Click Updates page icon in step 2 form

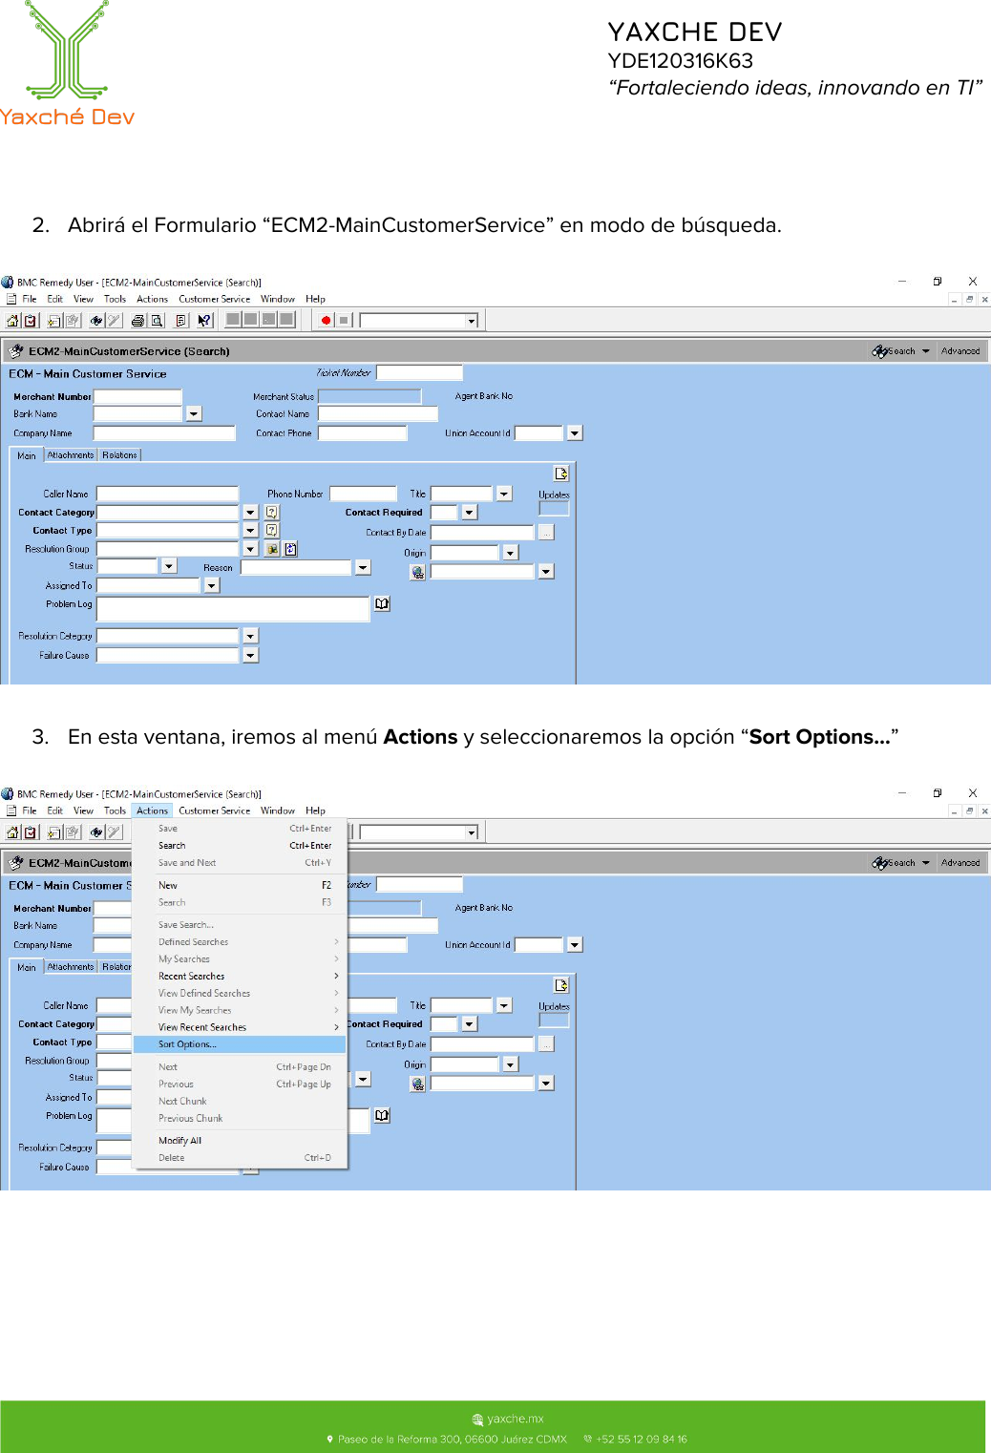coord(561,473)
